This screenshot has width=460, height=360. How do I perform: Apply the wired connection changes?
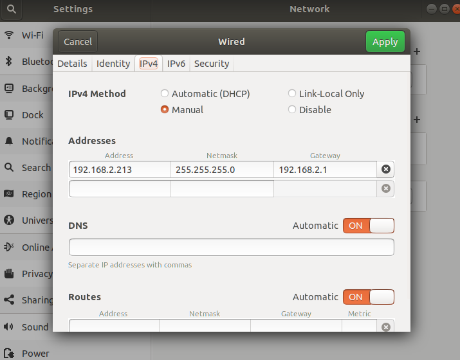(x=385, y=42)
